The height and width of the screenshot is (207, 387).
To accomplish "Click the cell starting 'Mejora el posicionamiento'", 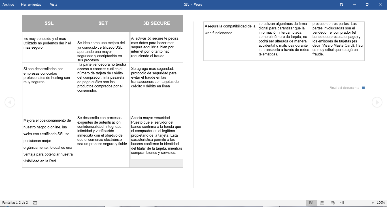I will click(x=49, y=141).
